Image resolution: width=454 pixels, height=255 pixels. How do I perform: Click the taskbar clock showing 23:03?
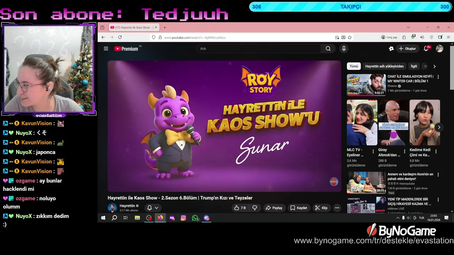click(433, 218)
